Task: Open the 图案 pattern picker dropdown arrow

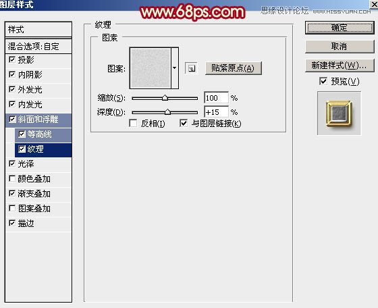Action: click(175, 68)
